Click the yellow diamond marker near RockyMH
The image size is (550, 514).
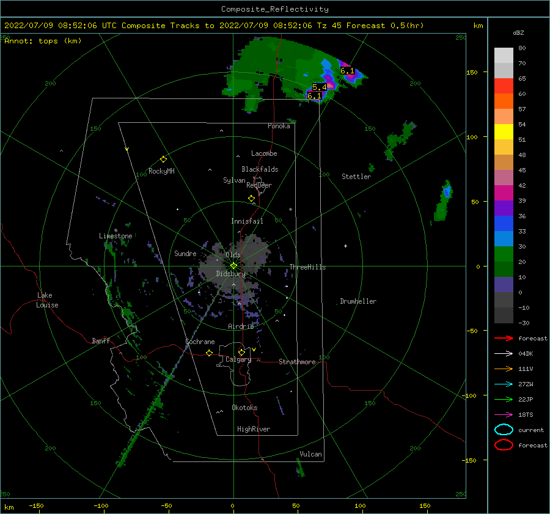tap(163, 160)
